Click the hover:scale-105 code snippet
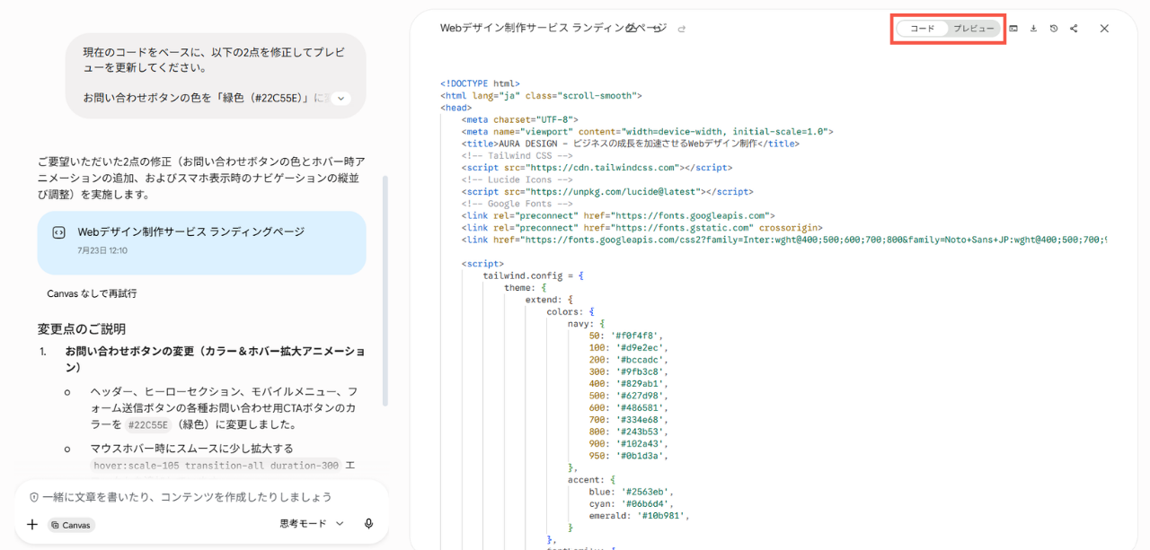 point(216,466)
